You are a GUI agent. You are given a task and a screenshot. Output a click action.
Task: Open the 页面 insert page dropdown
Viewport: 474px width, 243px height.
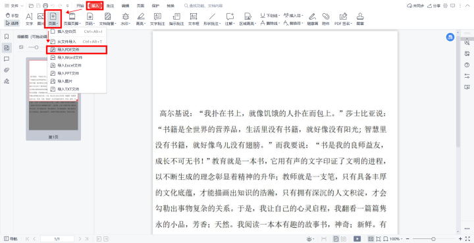53,19
